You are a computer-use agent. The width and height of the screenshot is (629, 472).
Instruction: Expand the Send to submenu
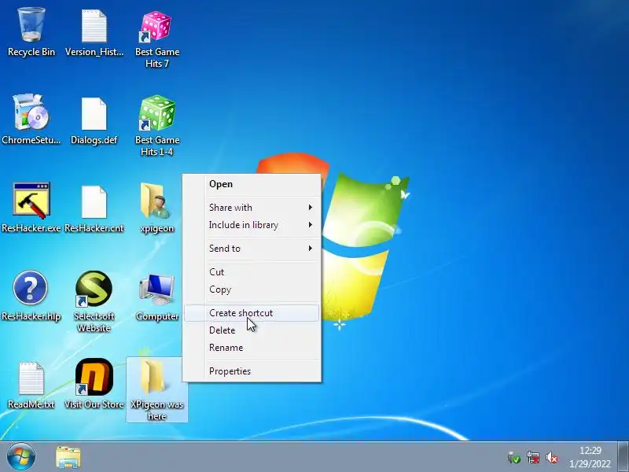pos(252,249)
